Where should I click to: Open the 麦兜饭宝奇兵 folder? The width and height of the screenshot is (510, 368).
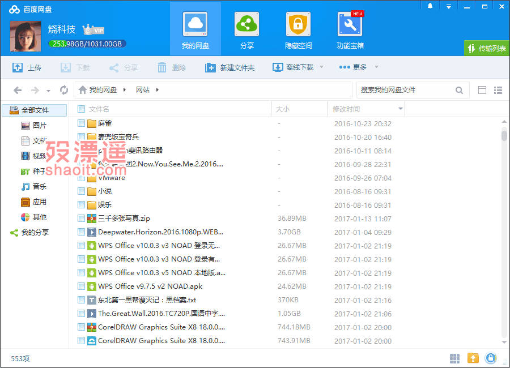click(x=118, y=137)
